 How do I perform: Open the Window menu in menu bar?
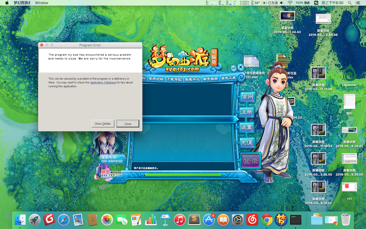pos(42,3)
